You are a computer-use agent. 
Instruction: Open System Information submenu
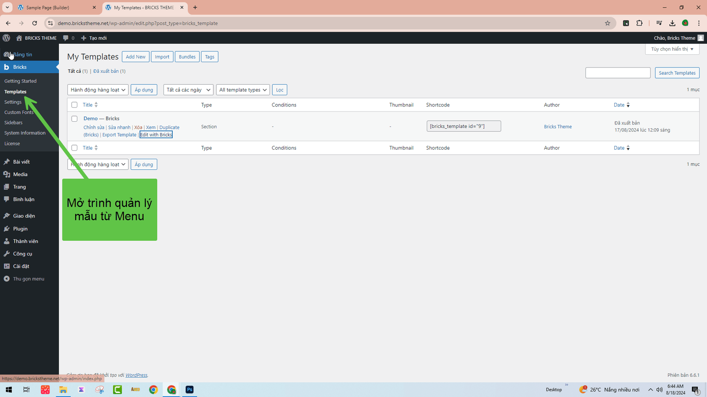pyautogui.click(x=25, y=133)
